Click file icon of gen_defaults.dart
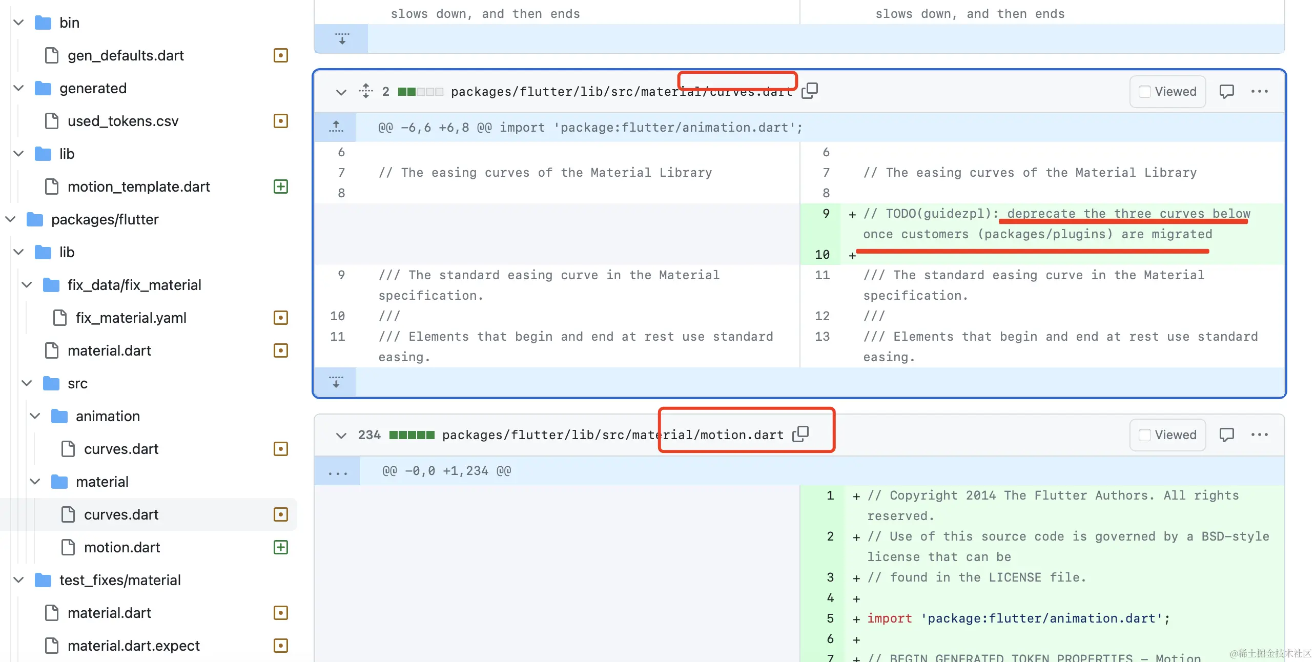 point(52,55)
